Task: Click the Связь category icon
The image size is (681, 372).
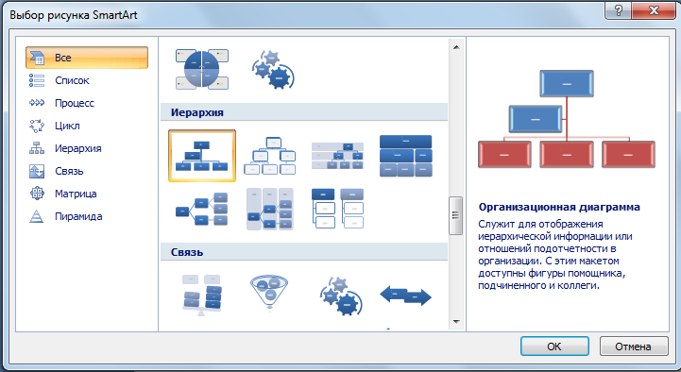Action: coord(37,171)
